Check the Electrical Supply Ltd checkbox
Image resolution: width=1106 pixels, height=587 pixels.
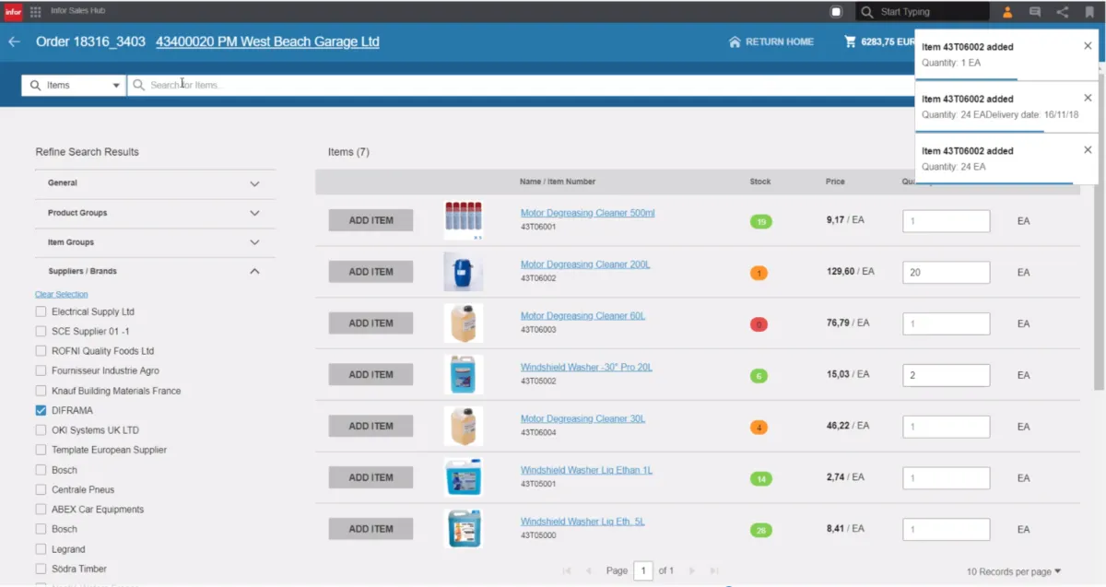41,312
